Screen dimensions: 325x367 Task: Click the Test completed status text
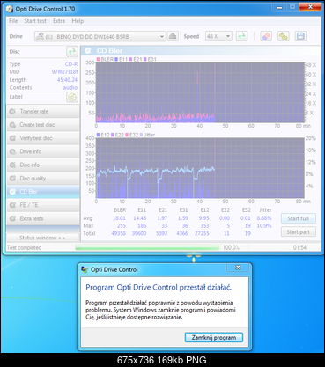click(25, 247)
